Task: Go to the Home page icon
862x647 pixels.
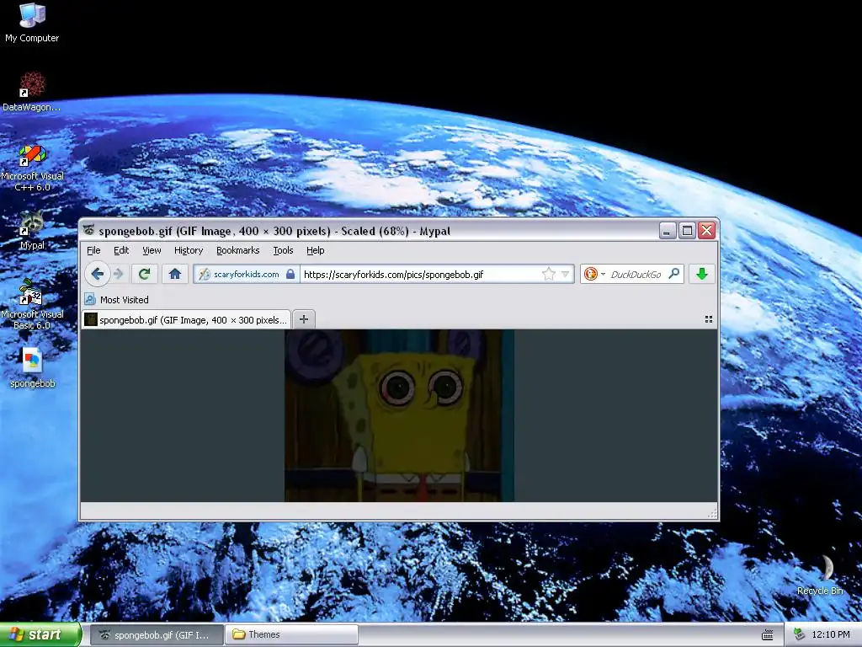Action: point(175,274)
